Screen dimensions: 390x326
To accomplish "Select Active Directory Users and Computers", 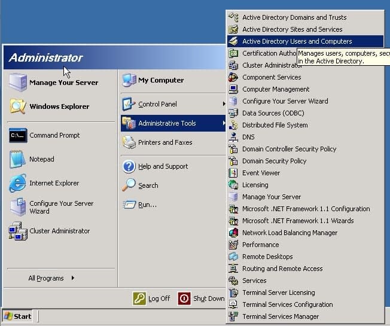I will click(x=305, y=41).
